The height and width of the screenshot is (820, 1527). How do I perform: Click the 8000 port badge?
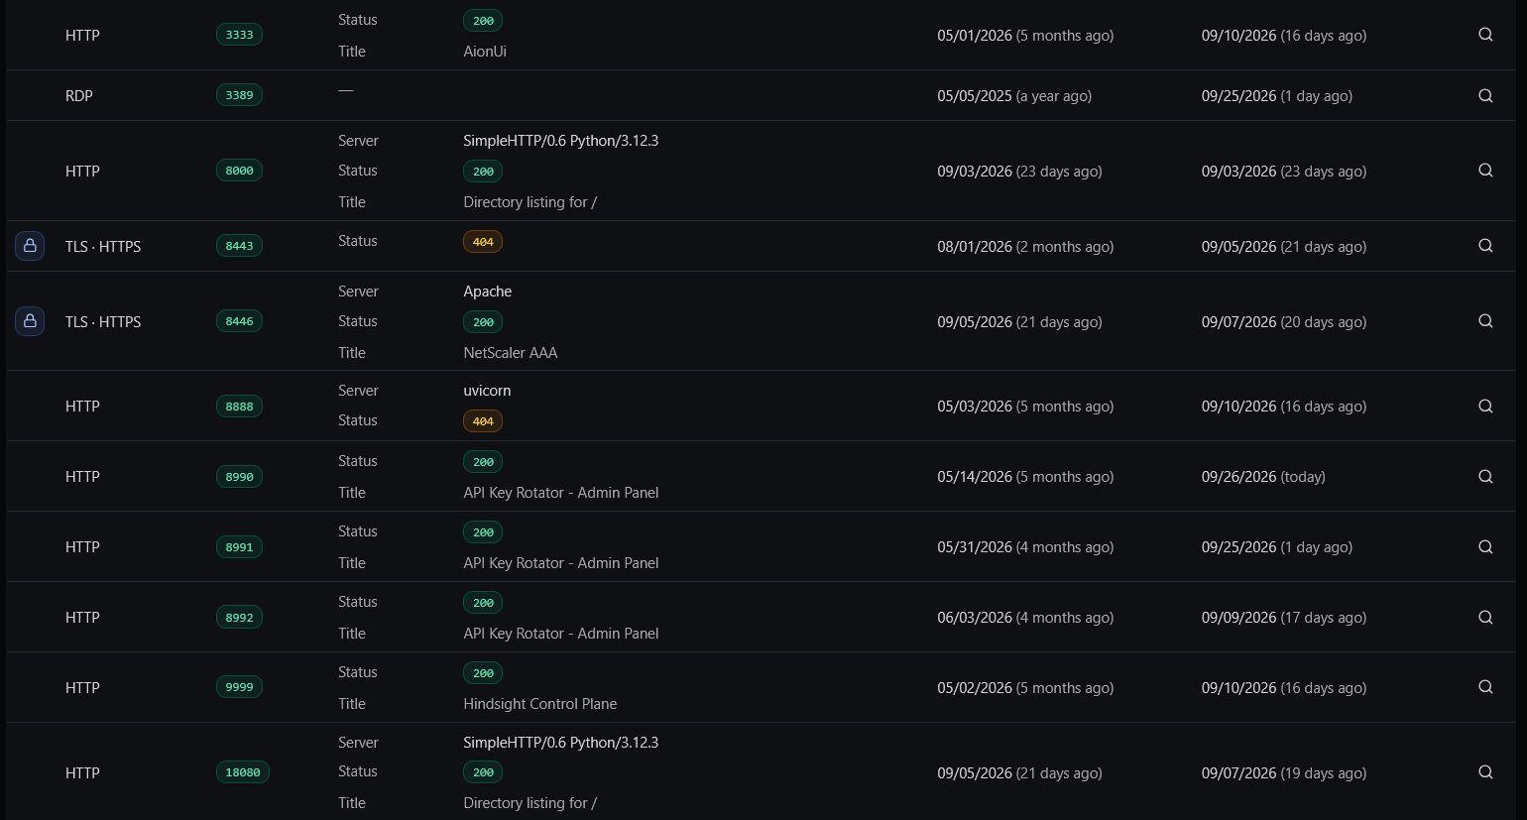tap(239, 171)
